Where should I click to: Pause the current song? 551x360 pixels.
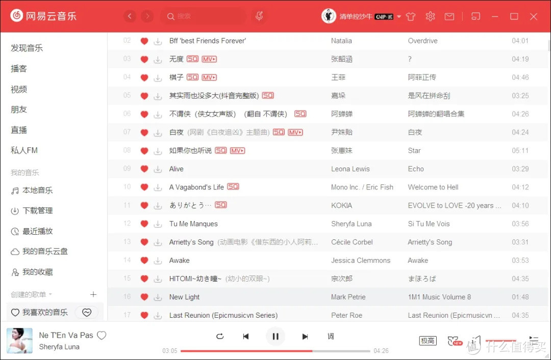point(275,336)
